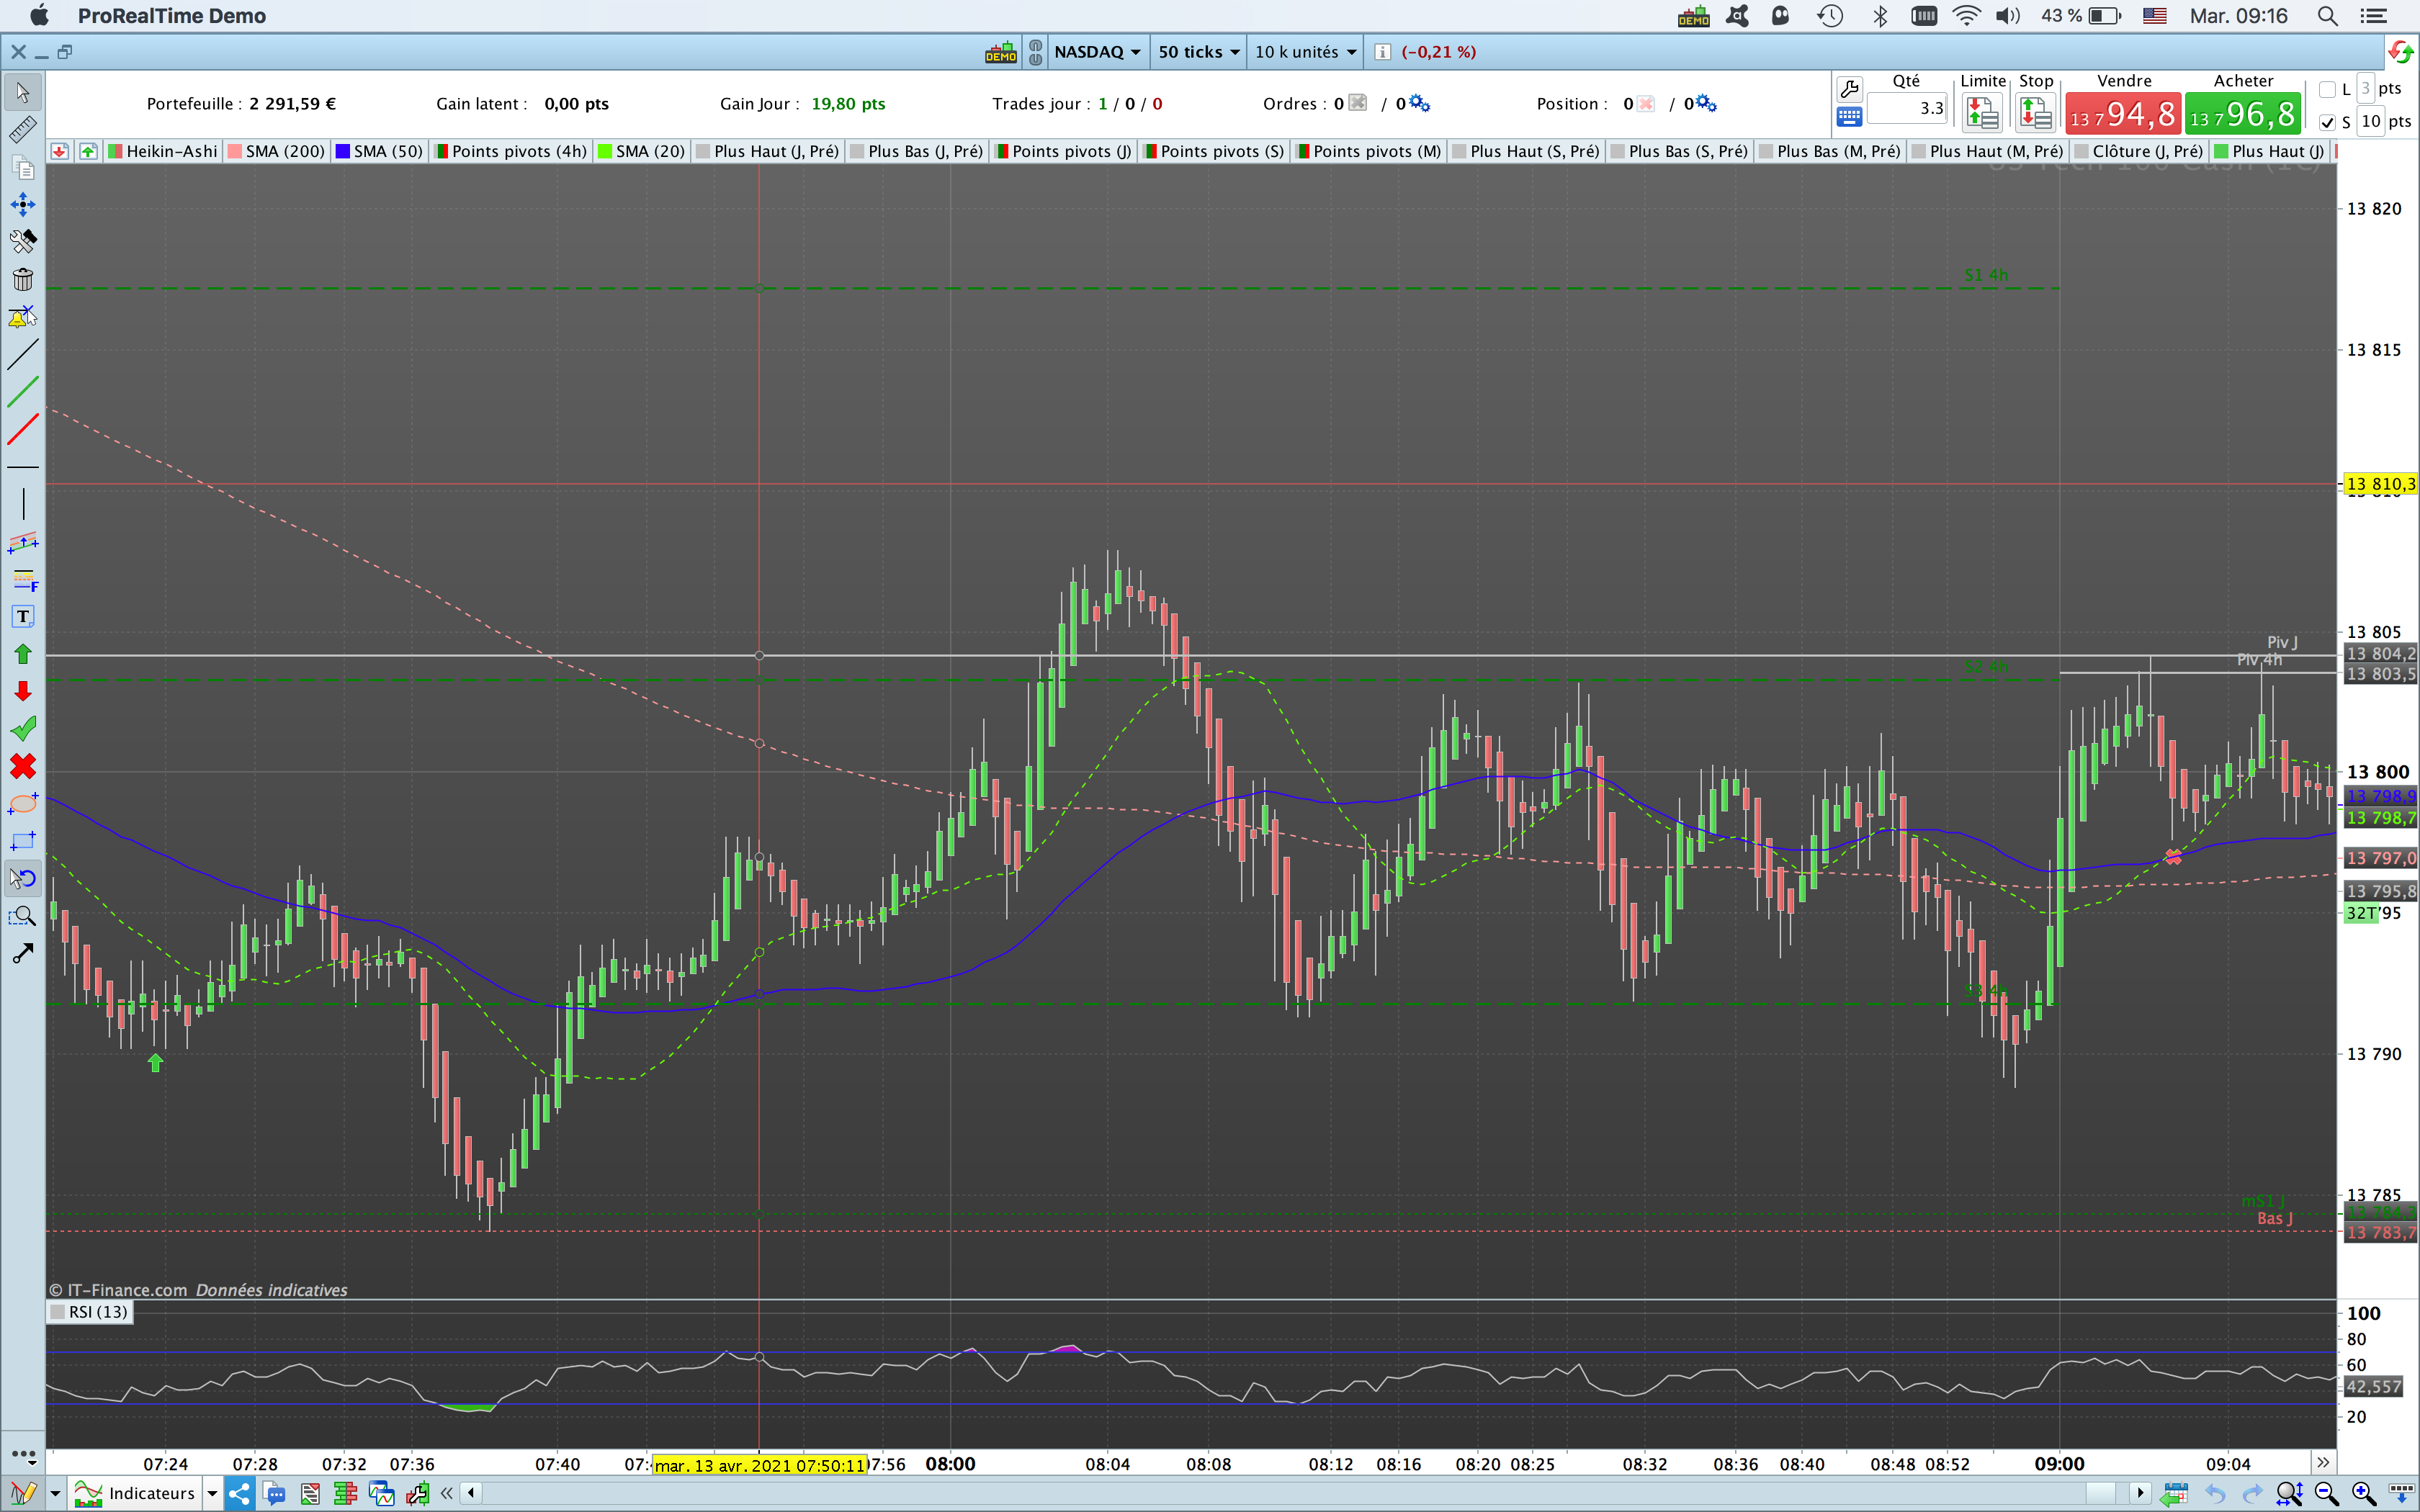This screenshot has width=2420, height=1512.
Task: Choose the text annotation tool
Action: coord(23,616)
